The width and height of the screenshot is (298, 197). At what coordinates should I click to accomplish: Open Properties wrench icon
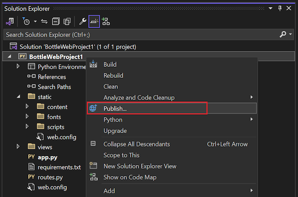coord(82,21)
